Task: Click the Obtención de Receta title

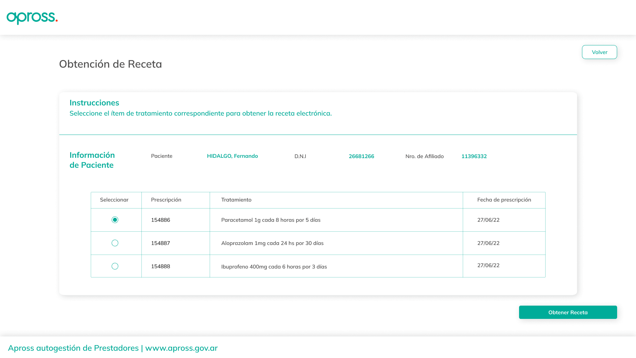Action: 110,64
